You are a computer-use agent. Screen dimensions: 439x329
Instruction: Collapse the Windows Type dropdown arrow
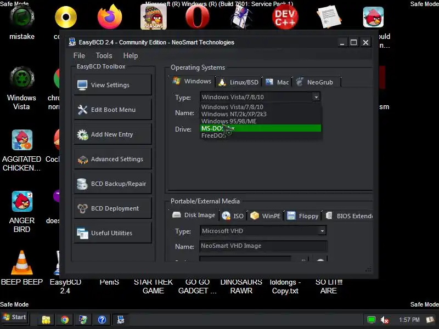(x=316, y=97)
